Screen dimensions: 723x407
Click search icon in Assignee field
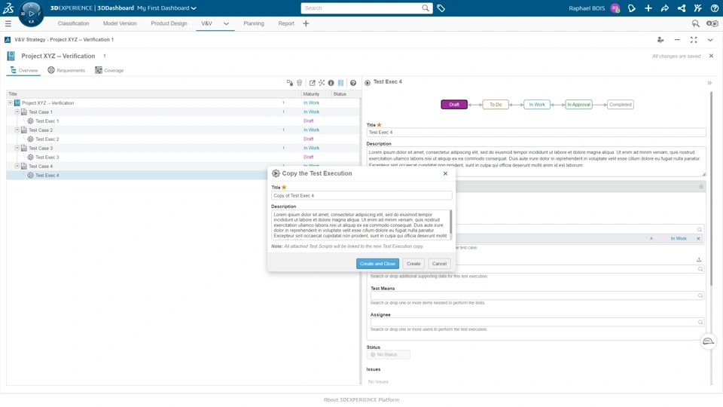pos(700,322)
